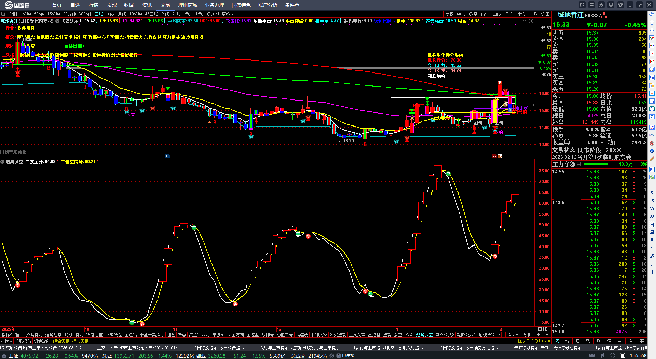The image size is (656, 359).
Task: Open dropdown arrow next to stock name 城地香江
Action: (57, 21)
